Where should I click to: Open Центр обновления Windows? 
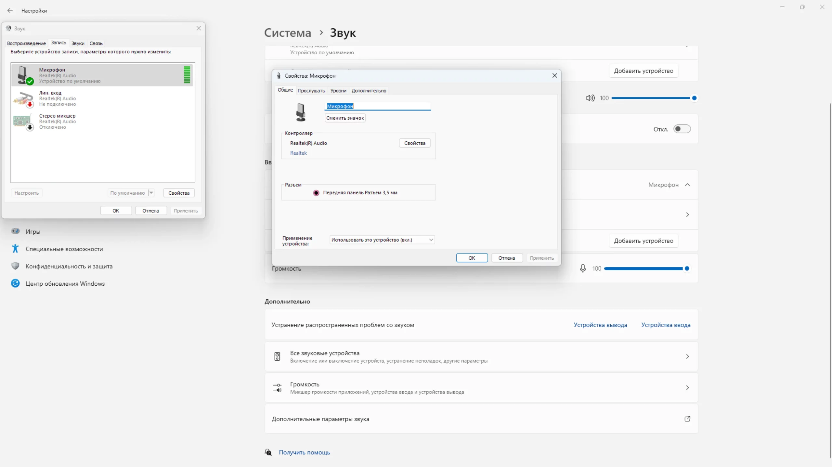65,283
